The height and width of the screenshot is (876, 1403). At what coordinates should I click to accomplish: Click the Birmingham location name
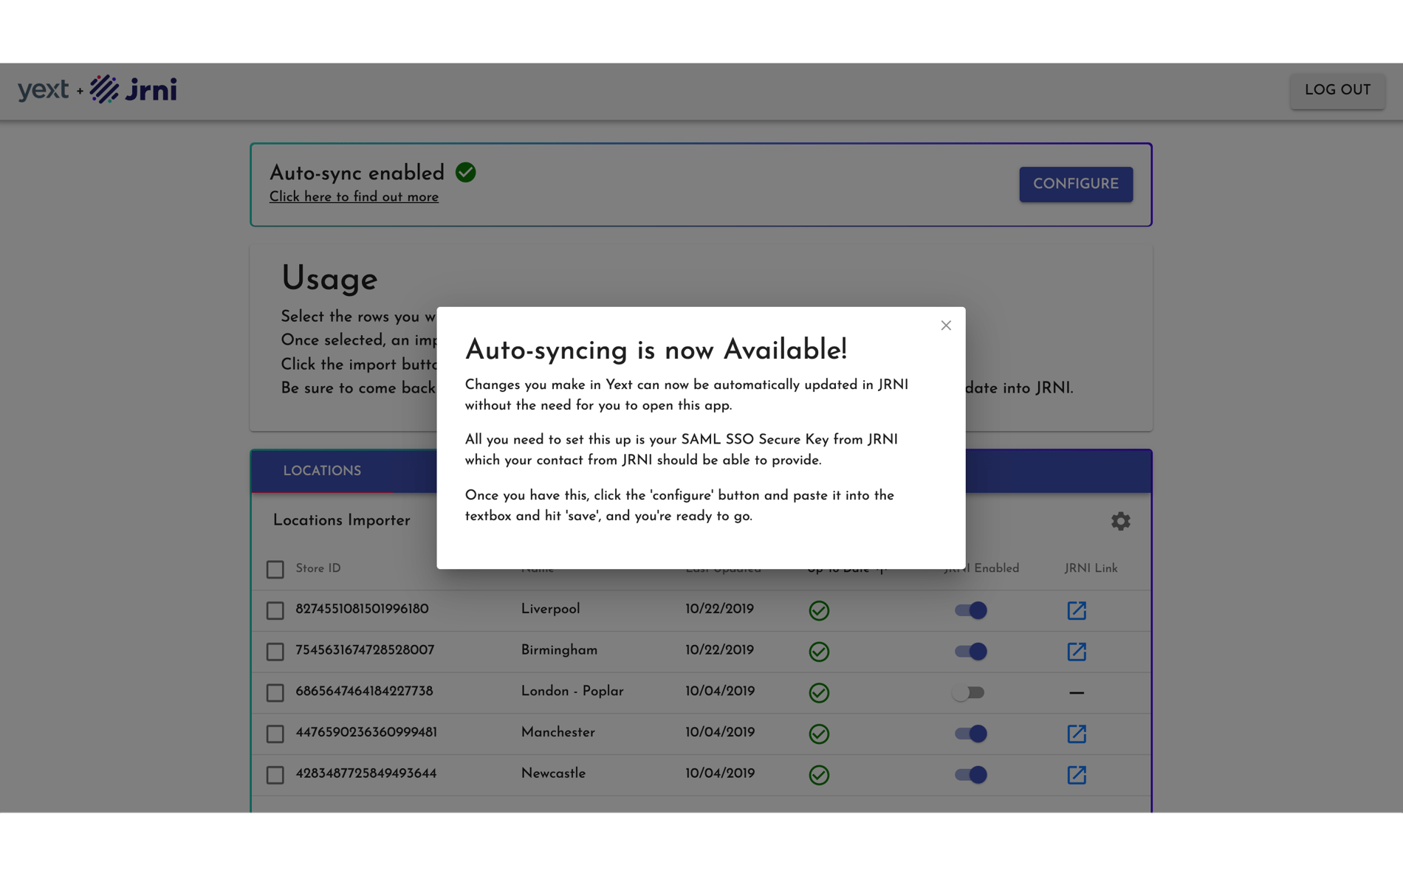[x=559, y=651]
